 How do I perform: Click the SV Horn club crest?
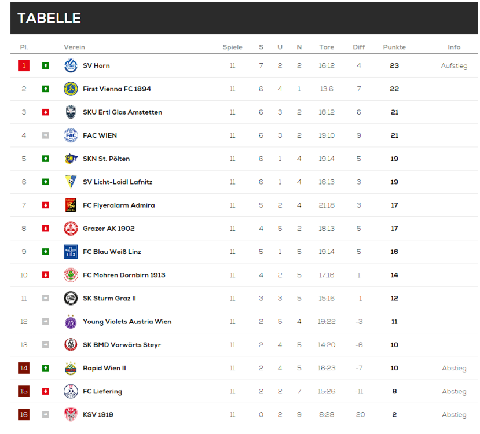point(70,66)
